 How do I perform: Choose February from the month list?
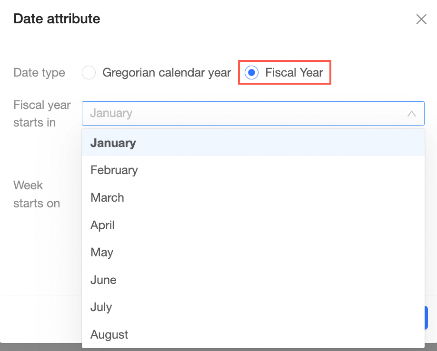[x=114, y=170]
